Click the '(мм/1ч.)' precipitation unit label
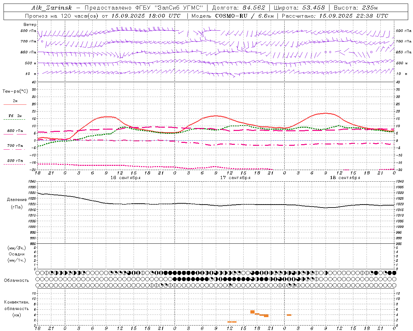 coord(17,260)
